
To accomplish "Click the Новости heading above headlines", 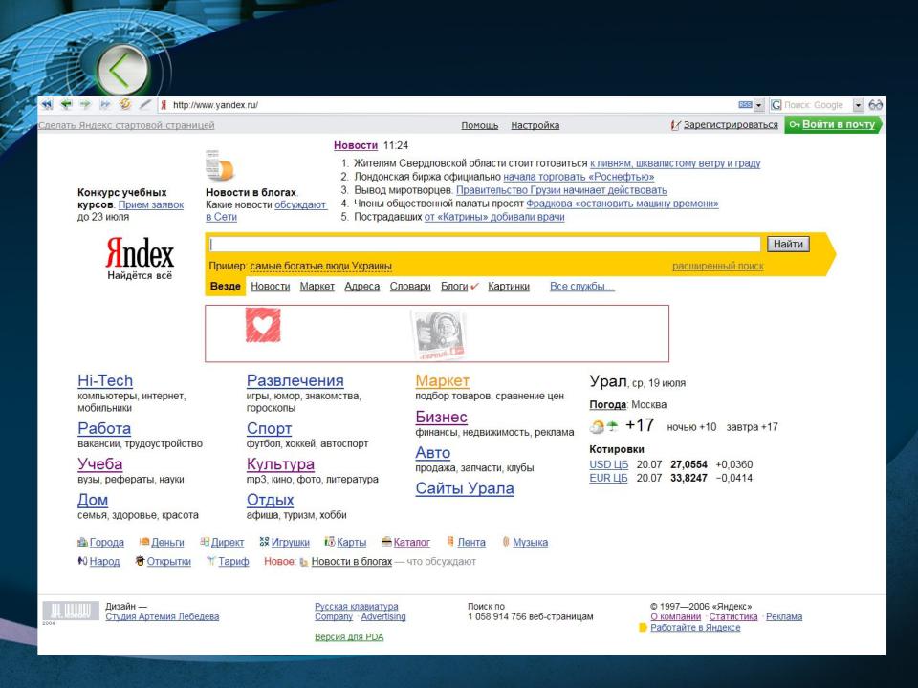I will coord(356,145).
